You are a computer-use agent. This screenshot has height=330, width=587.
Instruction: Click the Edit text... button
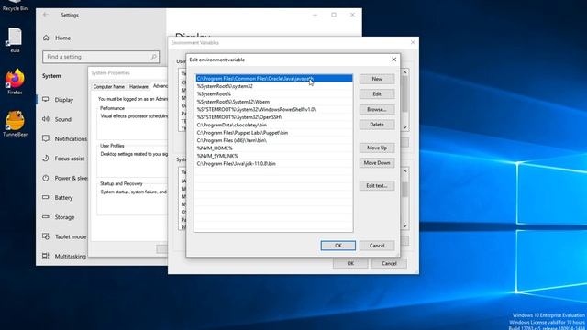click(377, 185)
